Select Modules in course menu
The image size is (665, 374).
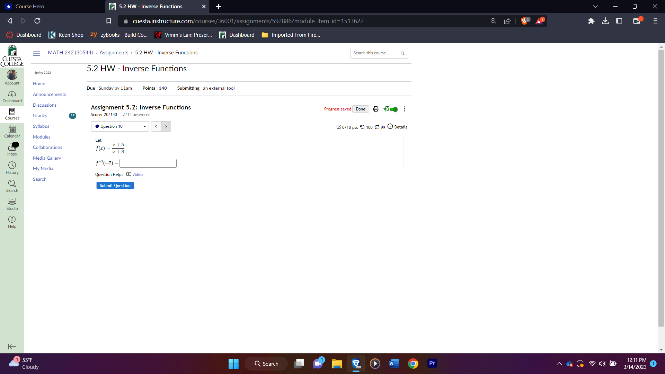pos(42,137)
